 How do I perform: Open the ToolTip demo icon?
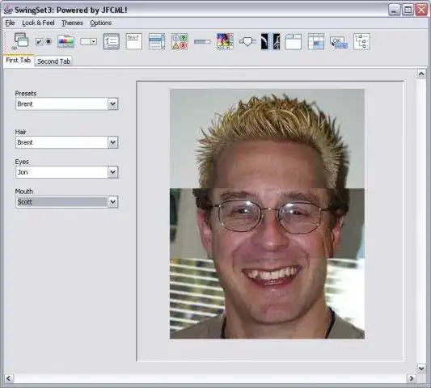pyautogui.click(x=339, y=43)
